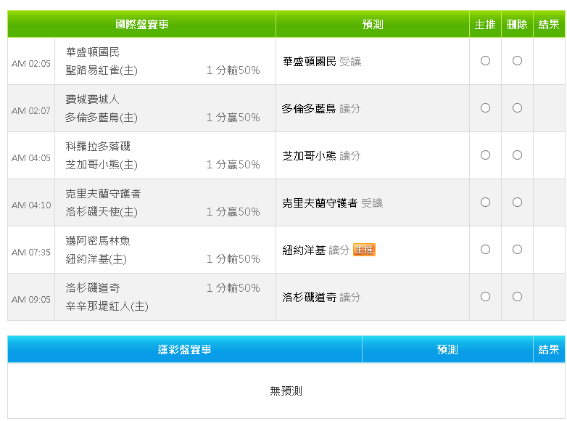
Task: Click the AM 09:05 game time
Action: [x=31, y=299]
